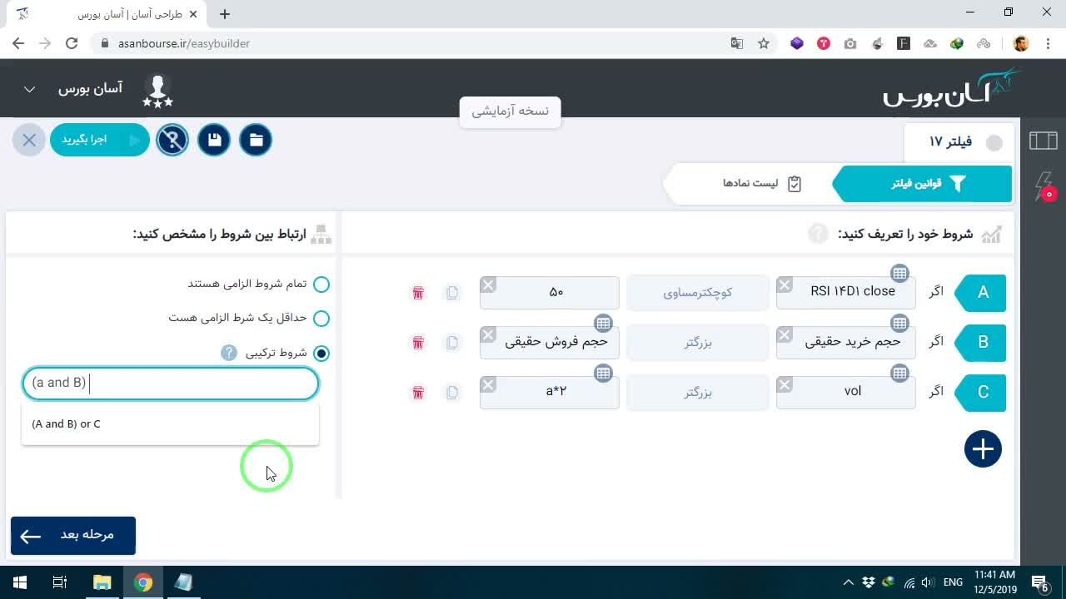Click the combined conditions formula input
Screen dimensions: 1066x599
[171, 384]
